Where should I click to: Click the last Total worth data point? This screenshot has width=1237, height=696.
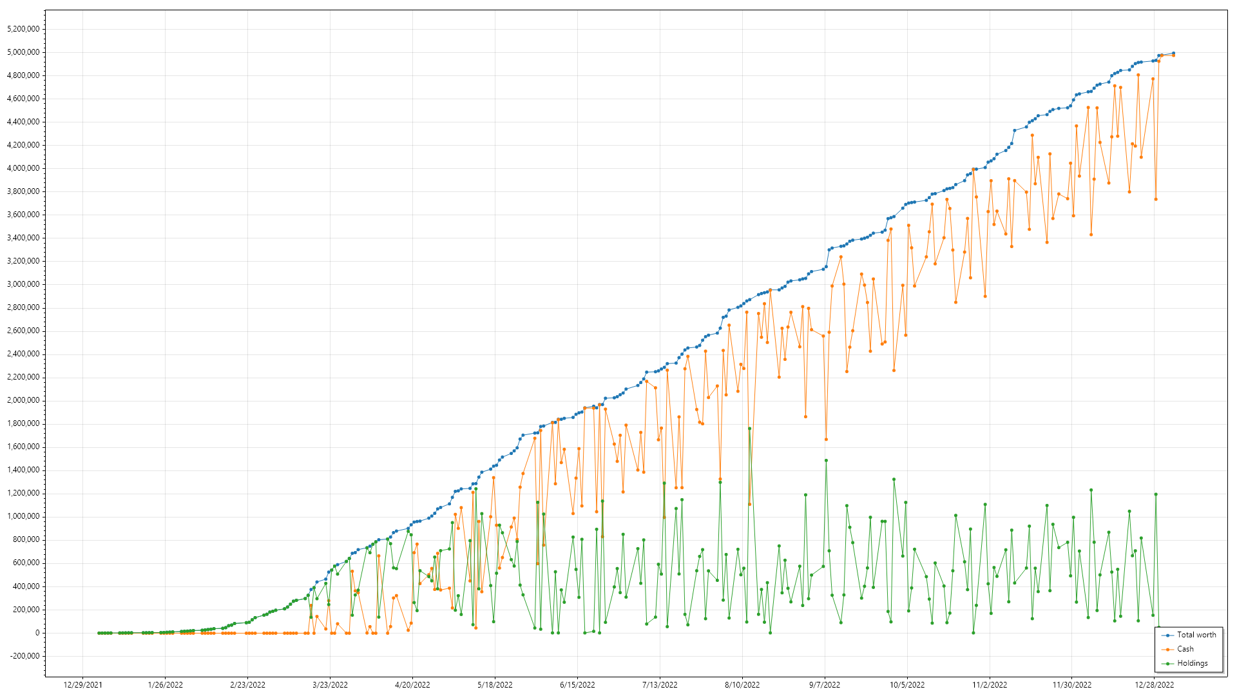click(x=1174, y=53)
